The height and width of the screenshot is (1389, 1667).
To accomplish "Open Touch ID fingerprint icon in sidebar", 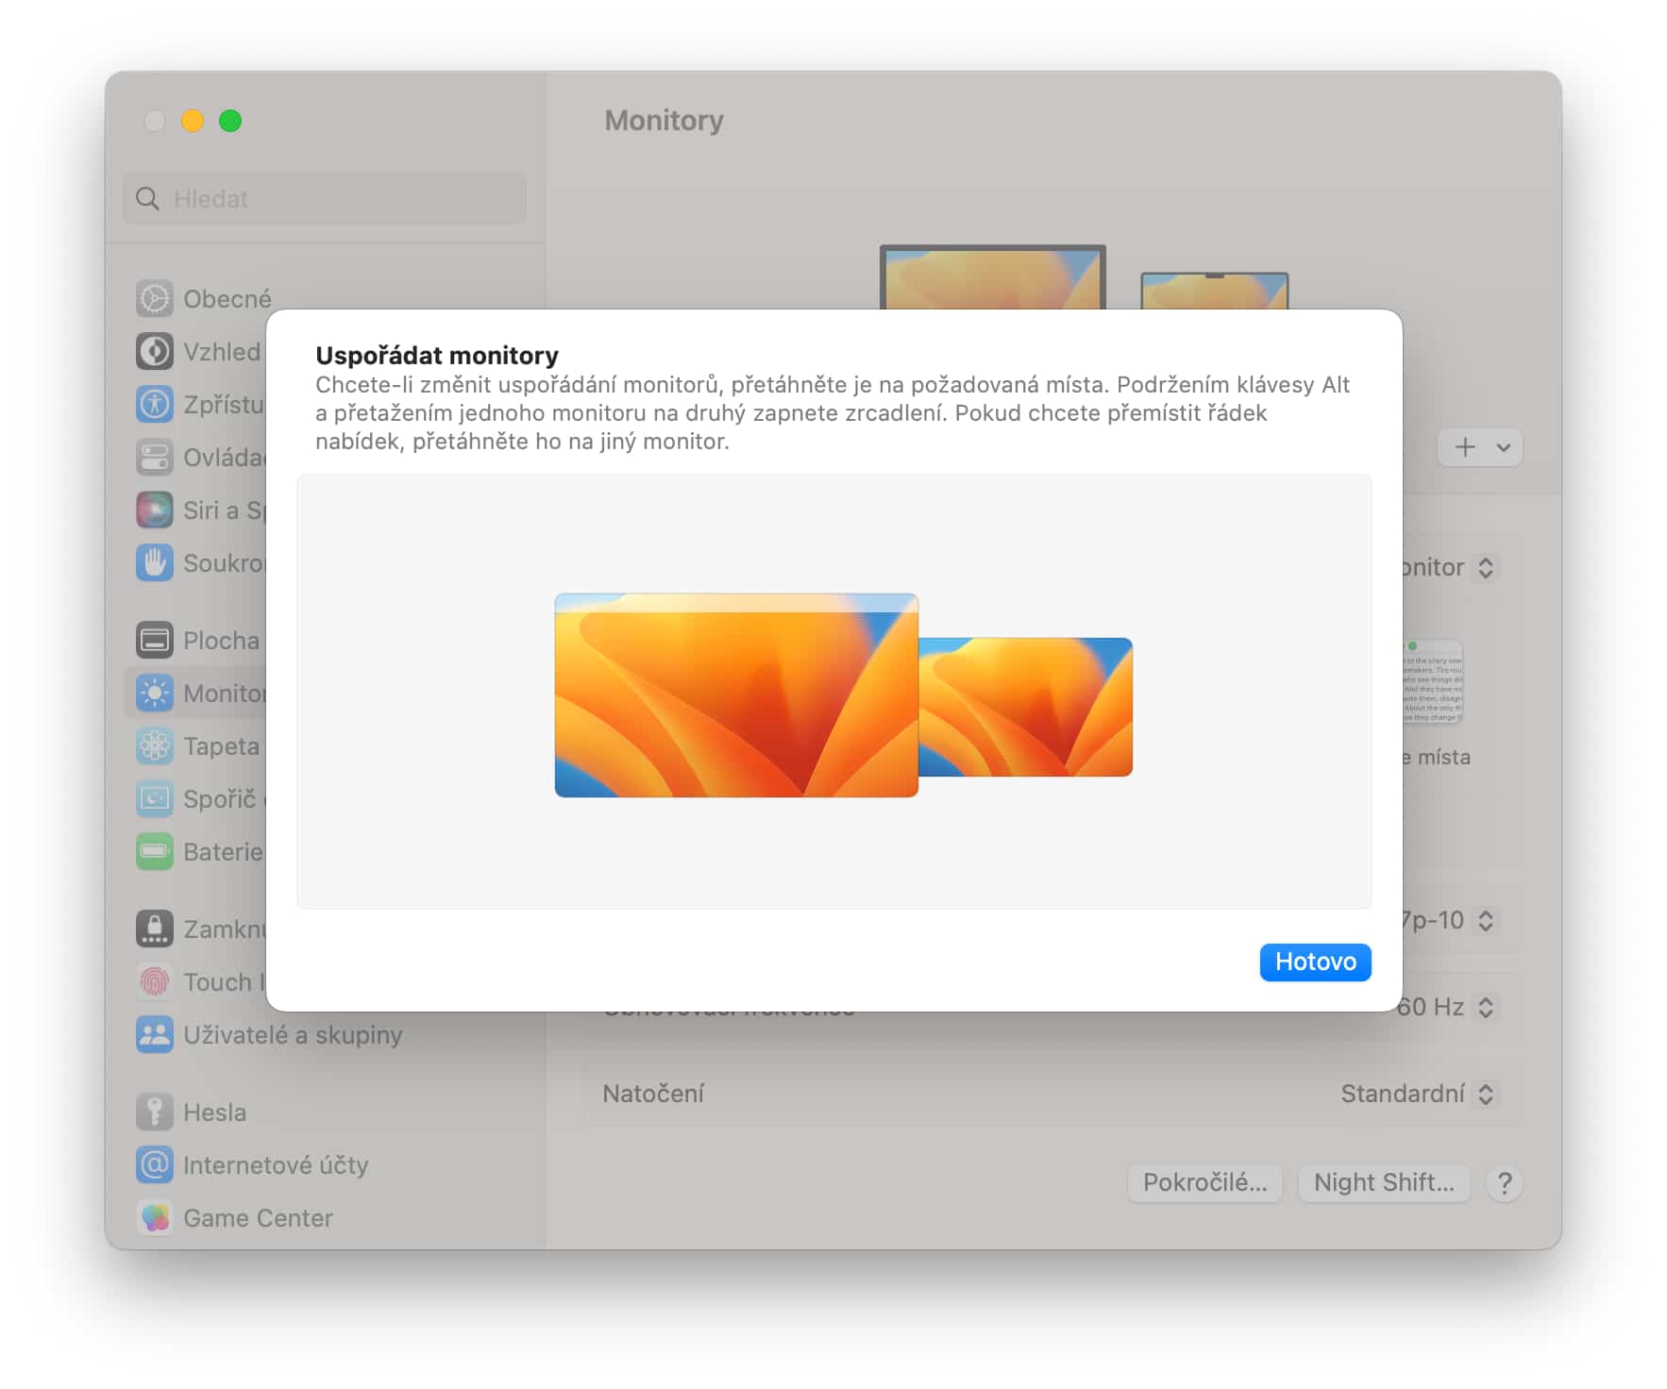I will pos(155,981).
